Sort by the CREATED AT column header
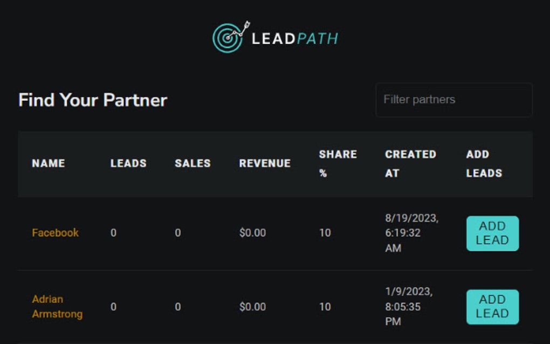The image size is (550, 344). 410,163
